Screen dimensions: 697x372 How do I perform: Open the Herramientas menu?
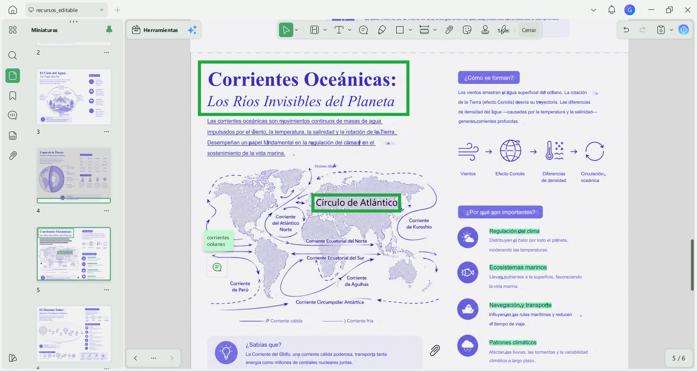click(155, 30)
